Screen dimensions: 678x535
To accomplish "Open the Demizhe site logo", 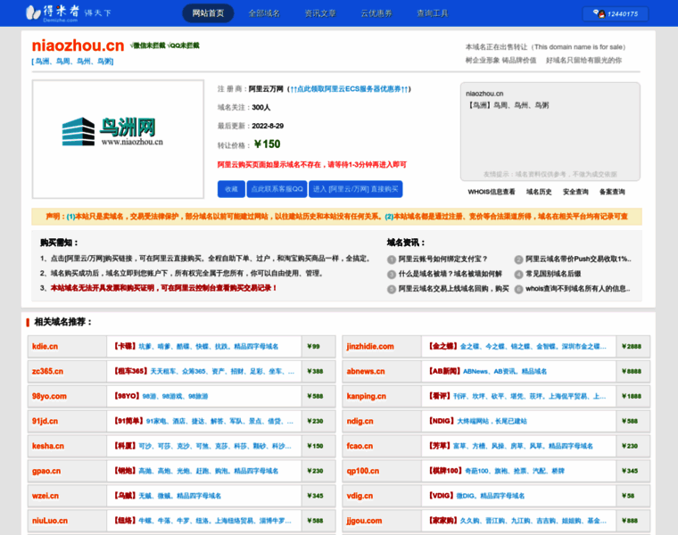I will point(69,13).
